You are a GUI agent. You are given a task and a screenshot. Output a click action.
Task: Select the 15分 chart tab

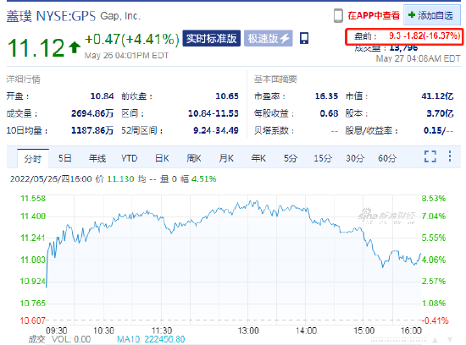tap(323, 158)
